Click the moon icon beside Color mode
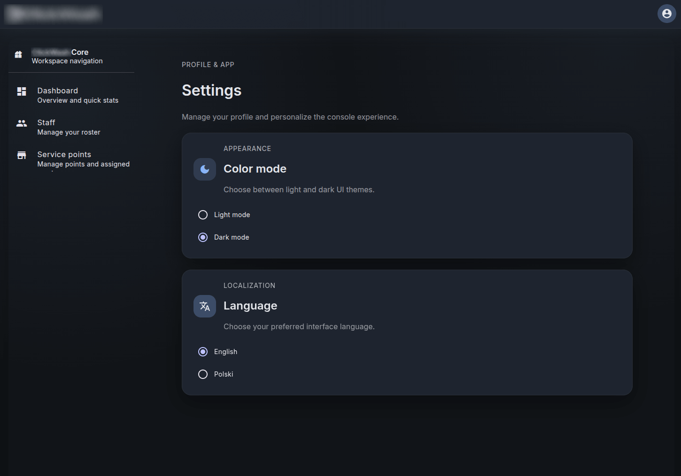 point(205,169)
